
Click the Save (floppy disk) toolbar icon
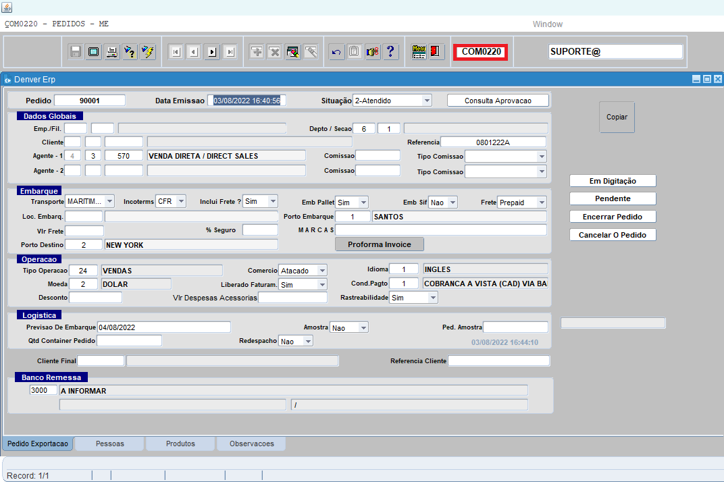pyautogui.click(x=75, y=51)
